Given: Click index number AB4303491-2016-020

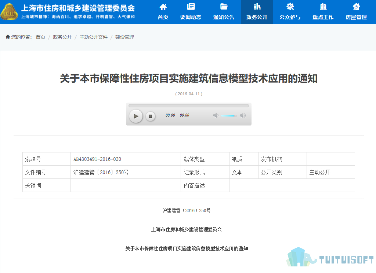Looking at the screenshot, I should point(97,159).
